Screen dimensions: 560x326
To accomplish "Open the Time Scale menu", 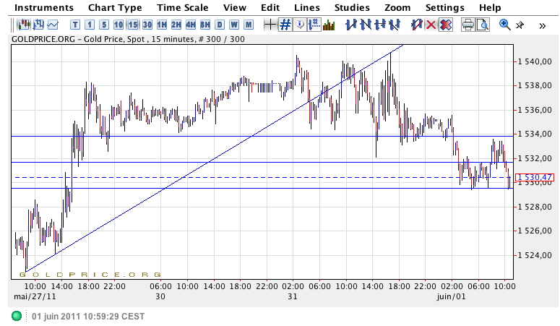I will [x=182, y=7].
